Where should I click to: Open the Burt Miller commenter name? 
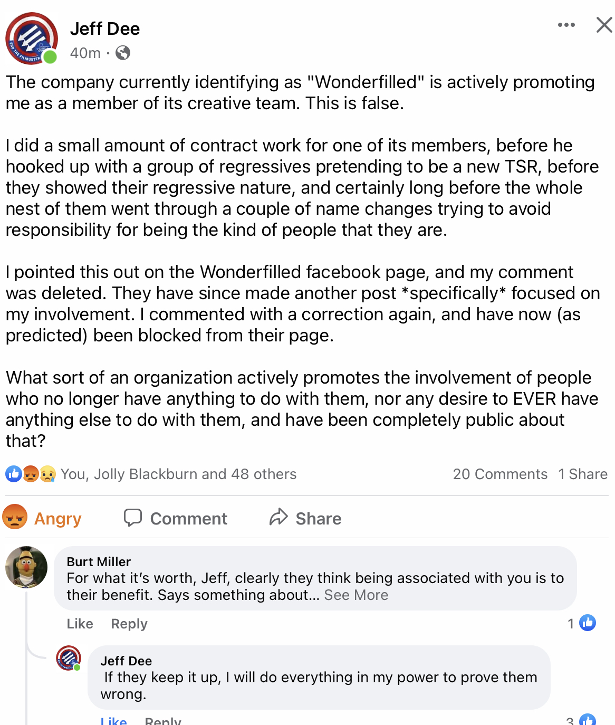99,561
